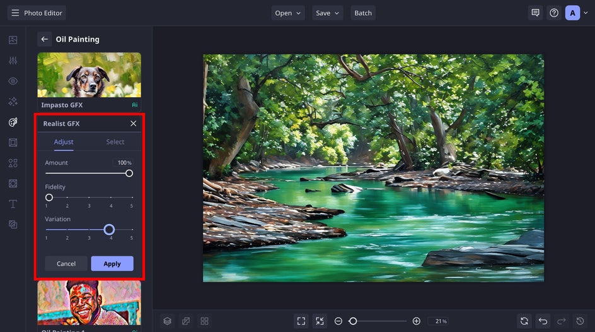The width and height of the screenshot is (595, 332).
Task: Open the Edit adjustments sliders icon
Action: 13,61
